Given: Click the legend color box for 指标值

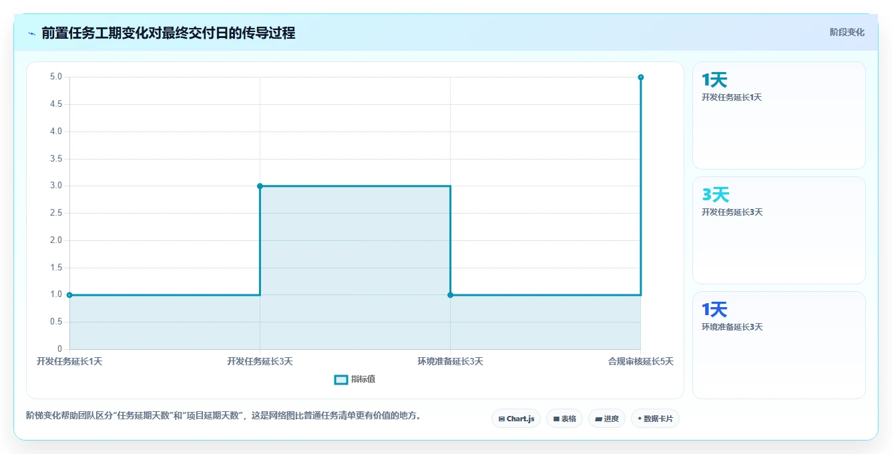Looking at the screenshot, I should coord(341,379).
